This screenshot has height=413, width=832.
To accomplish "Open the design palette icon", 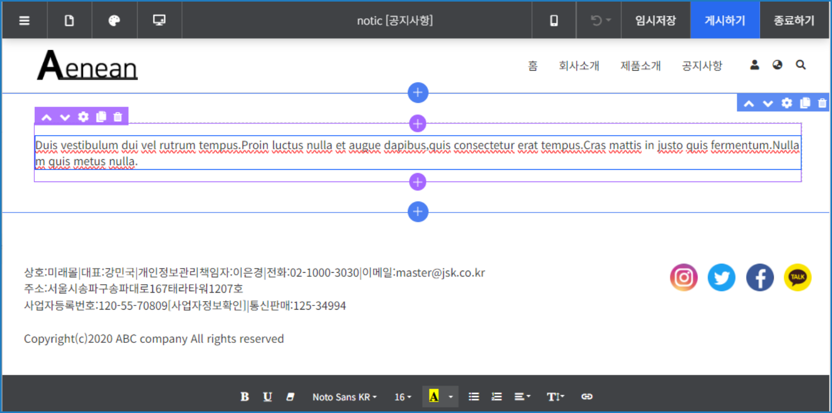I will (114, 21).
